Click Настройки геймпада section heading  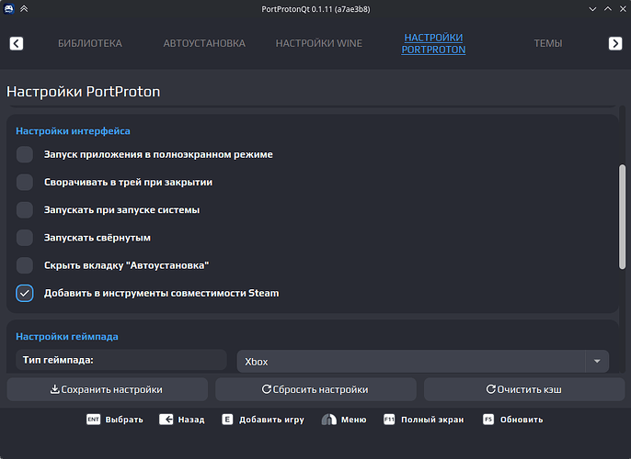tap(67, 337)
